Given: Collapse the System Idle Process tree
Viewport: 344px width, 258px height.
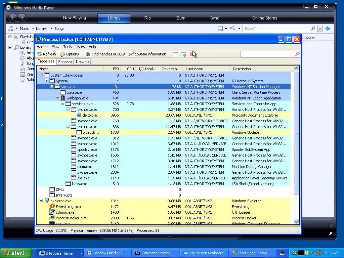Looking at the screenshot, I should (41, 75).
